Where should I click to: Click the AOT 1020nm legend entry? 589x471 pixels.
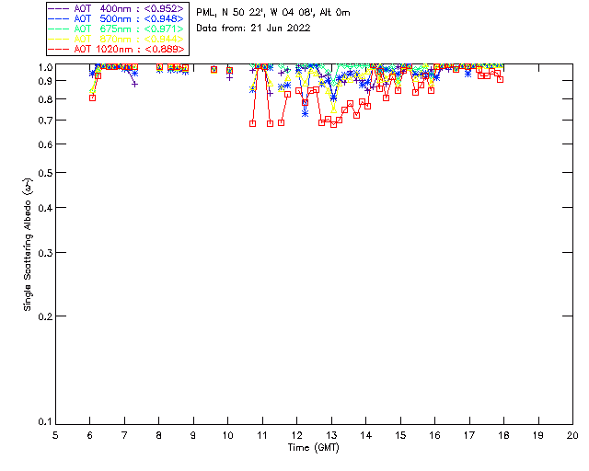tap(116, 49)
